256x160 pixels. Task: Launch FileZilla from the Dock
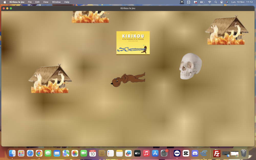pyautogui.click(x=217, y=153)
